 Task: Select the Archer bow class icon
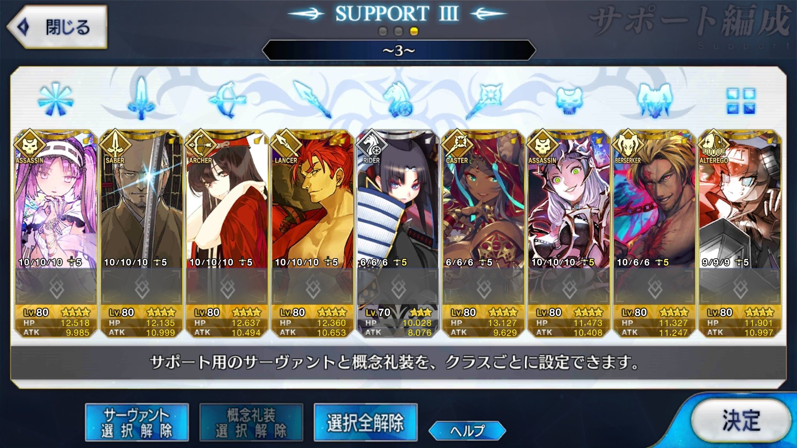point(227,100)
